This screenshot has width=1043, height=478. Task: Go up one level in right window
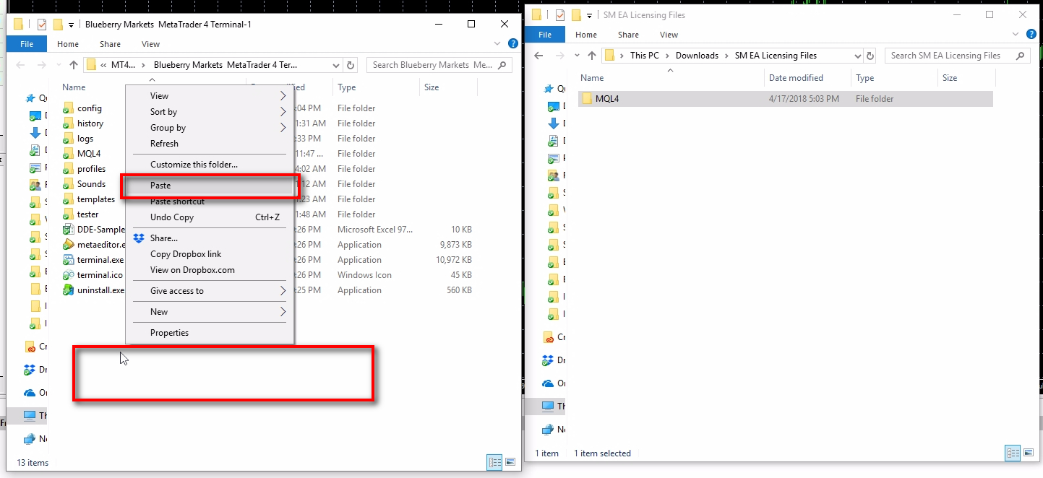(x=592, y=56)
